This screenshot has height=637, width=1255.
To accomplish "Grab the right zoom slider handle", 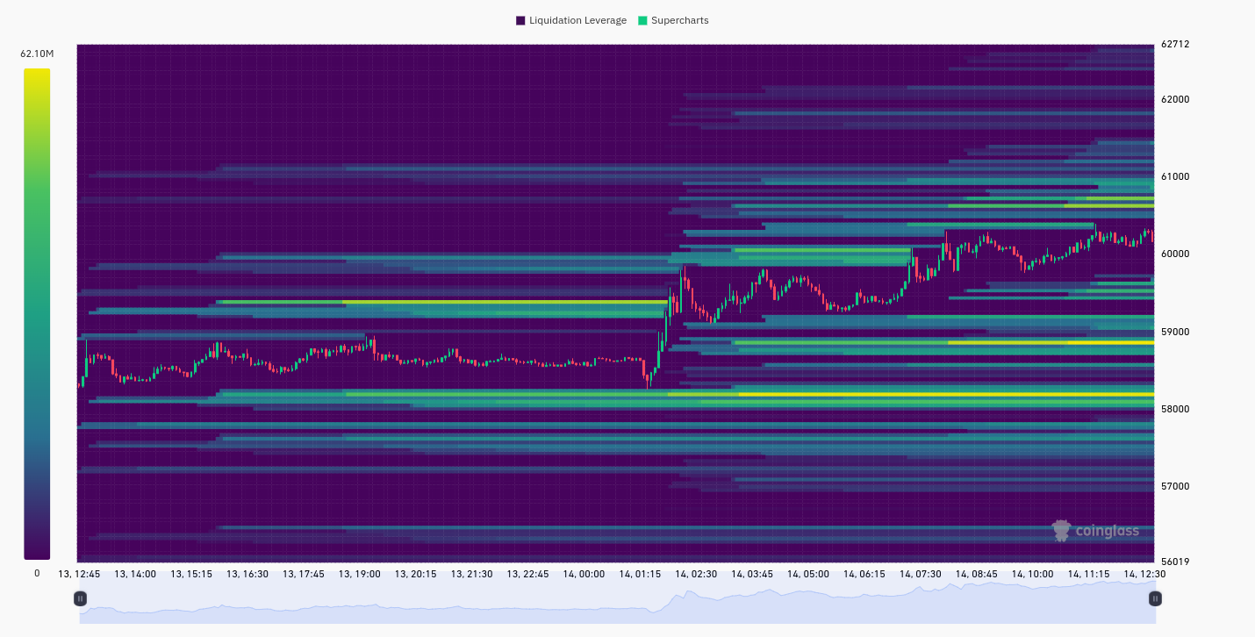I will pyautogui.click(x=1155, y=598).
